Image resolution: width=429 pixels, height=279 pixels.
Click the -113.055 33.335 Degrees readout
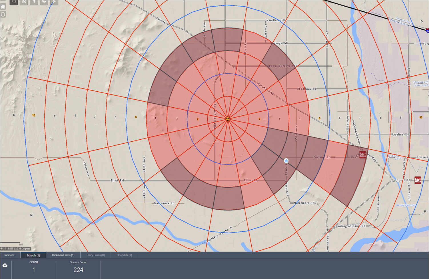point(17,249)
